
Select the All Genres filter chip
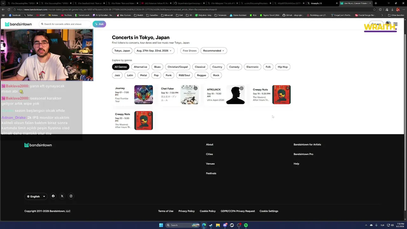click(x=121, y=67)
